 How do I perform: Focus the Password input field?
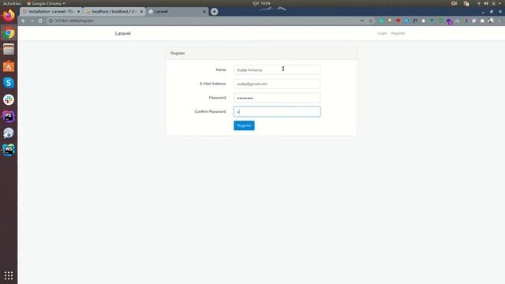(277, 98)
